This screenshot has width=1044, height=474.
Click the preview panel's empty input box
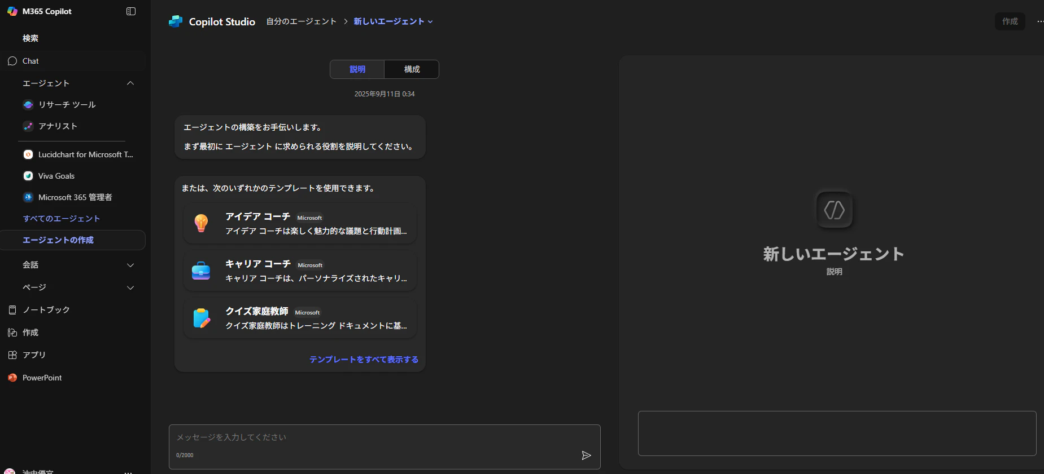(837, 433)
